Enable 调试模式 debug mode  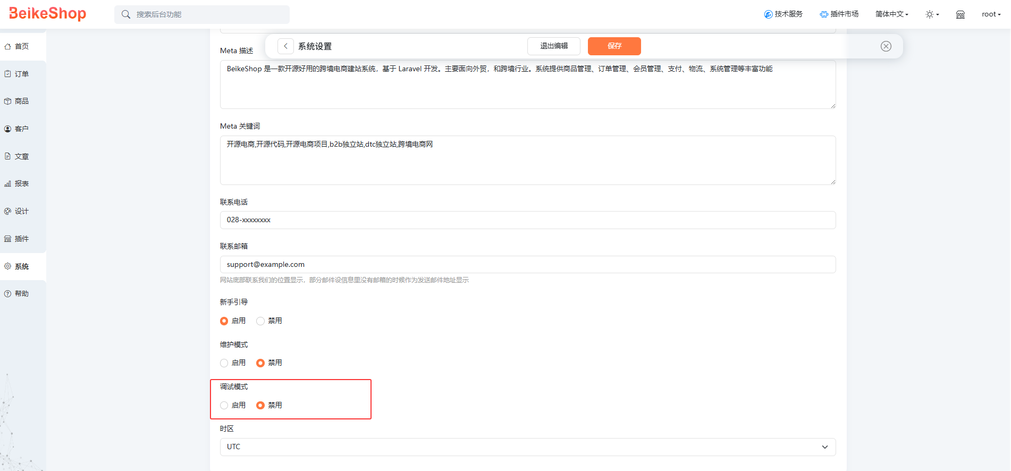tap(224, 406)
